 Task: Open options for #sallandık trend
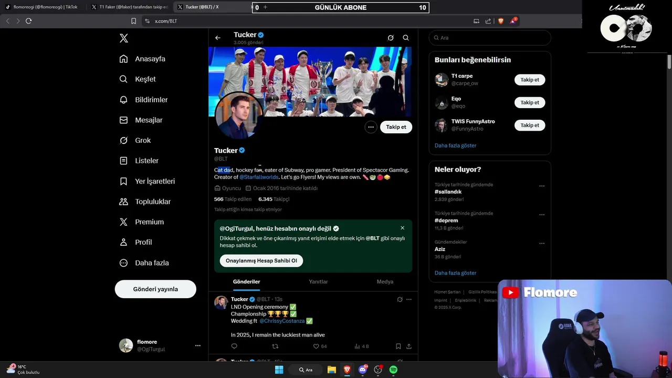coord(542,186)
